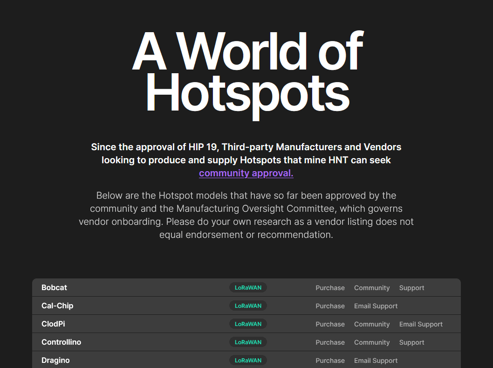
Task: Open the ClodPi Community link
Action: click(372, 324)
